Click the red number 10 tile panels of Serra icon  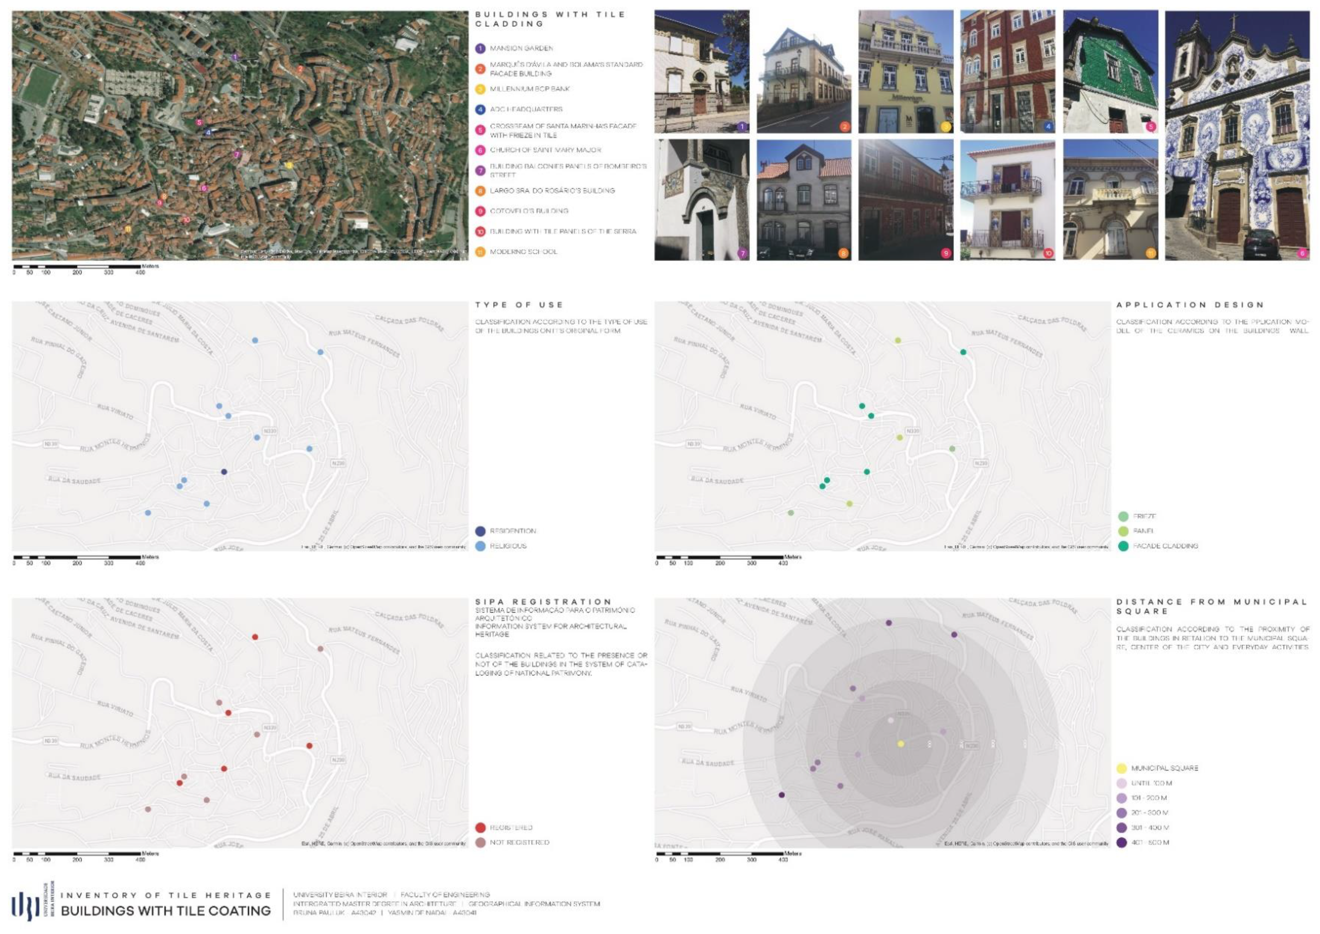480,231
